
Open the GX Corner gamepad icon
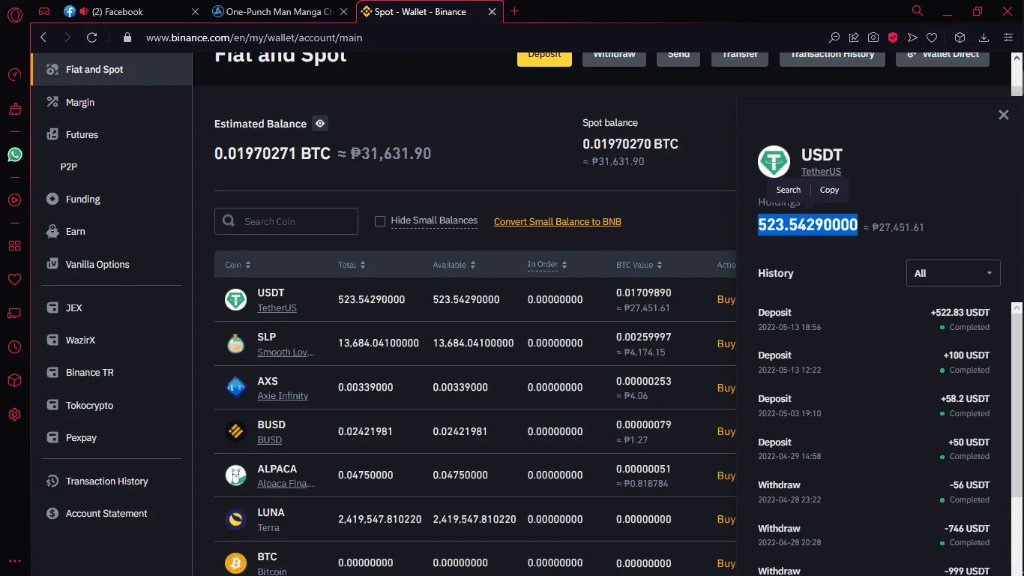click(44, 11)
